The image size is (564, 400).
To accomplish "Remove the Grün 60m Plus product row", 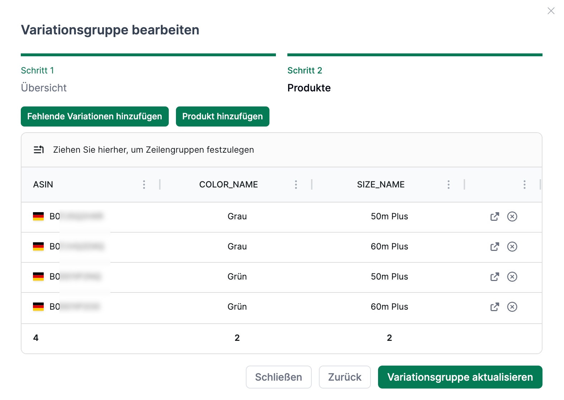I will (512, 307).
